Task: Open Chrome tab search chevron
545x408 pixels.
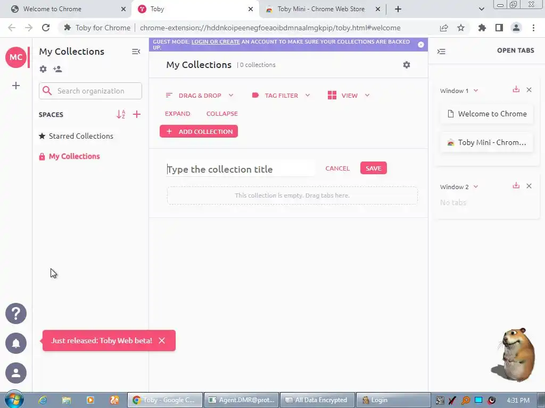Action: (x=481, y=9)
